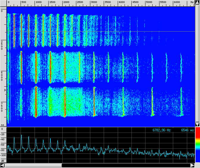The image size is (200, 168).
Task: Click the ms unit label on the time ruler
Action: point(2,125)
